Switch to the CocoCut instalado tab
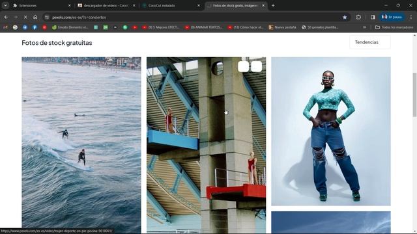 (171, 6)
